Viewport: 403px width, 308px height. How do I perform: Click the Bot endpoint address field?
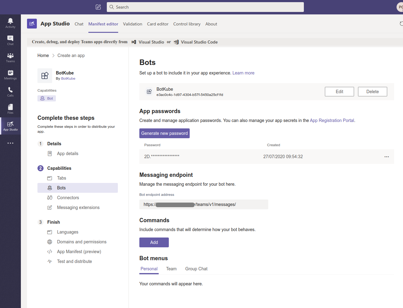pyautogui.click(x=203, y=204)
